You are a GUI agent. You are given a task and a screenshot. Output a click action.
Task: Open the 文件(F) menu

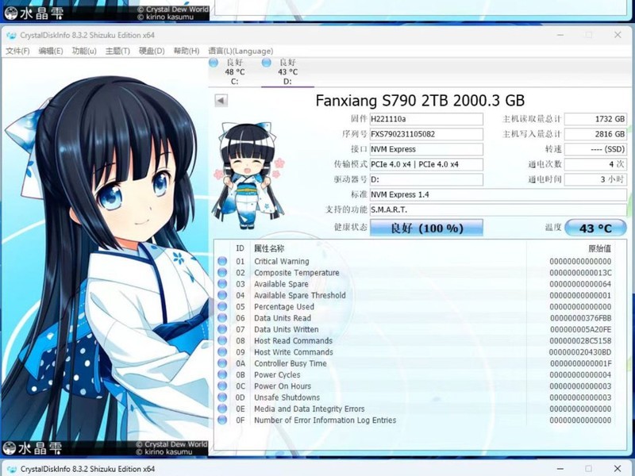pos(17,51)
